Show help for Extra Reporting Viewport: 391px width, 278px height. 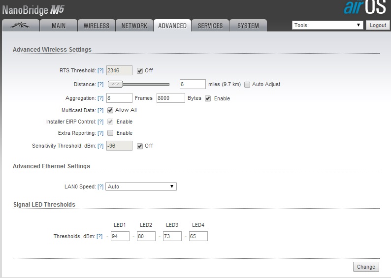pyautogui.click(x=100, y=133)
